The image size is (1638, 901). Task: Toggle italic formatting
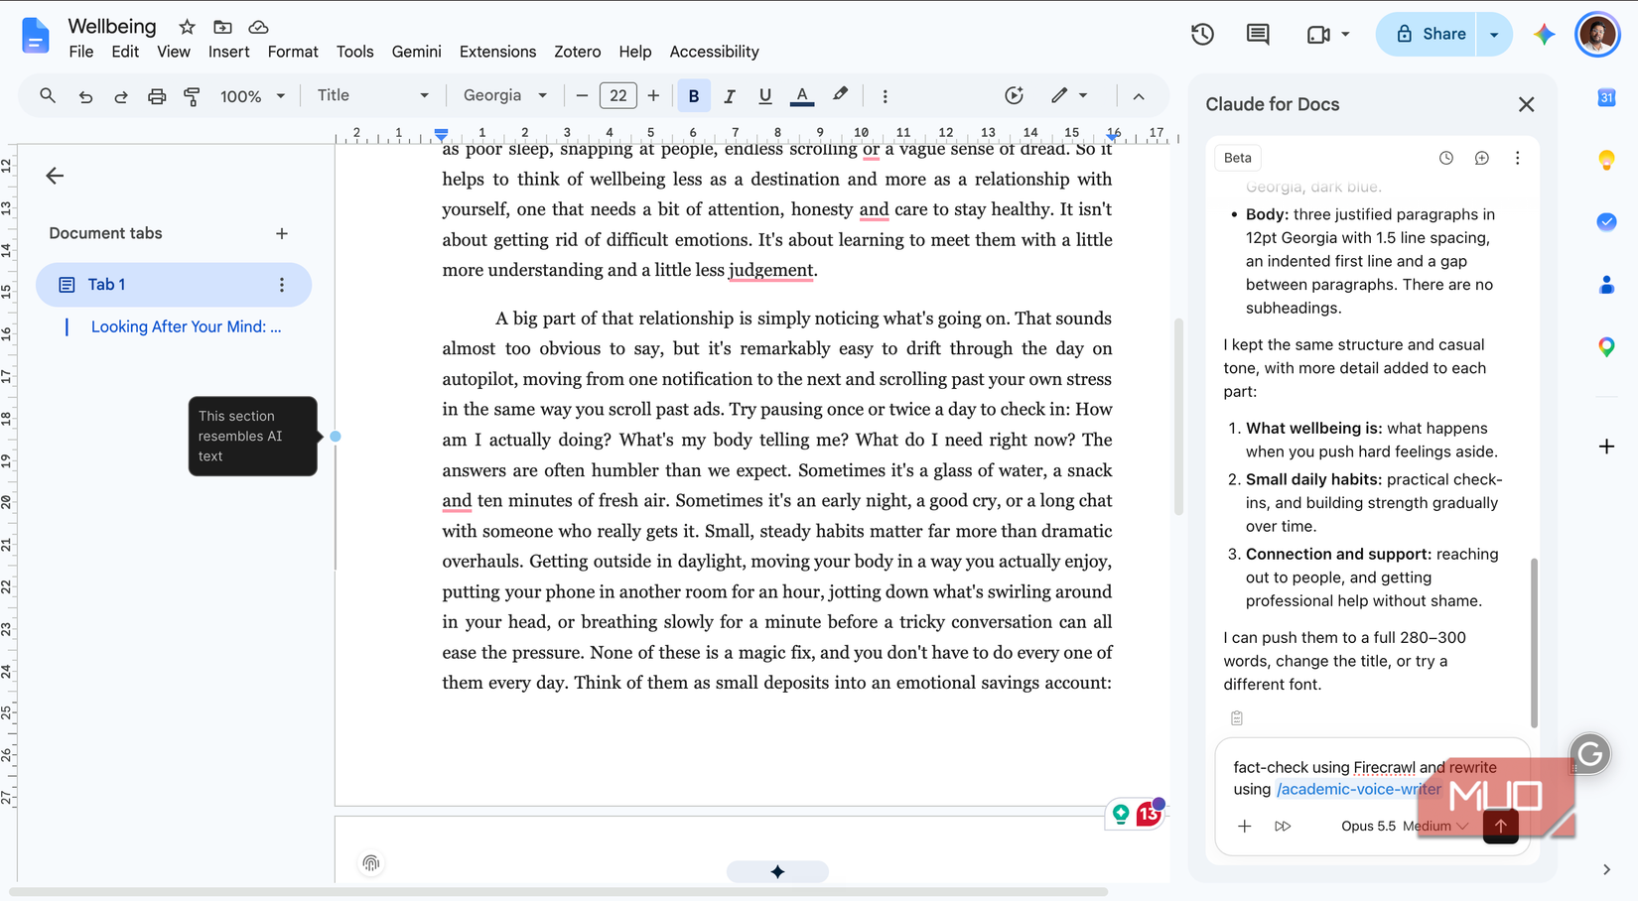point(729,96)
